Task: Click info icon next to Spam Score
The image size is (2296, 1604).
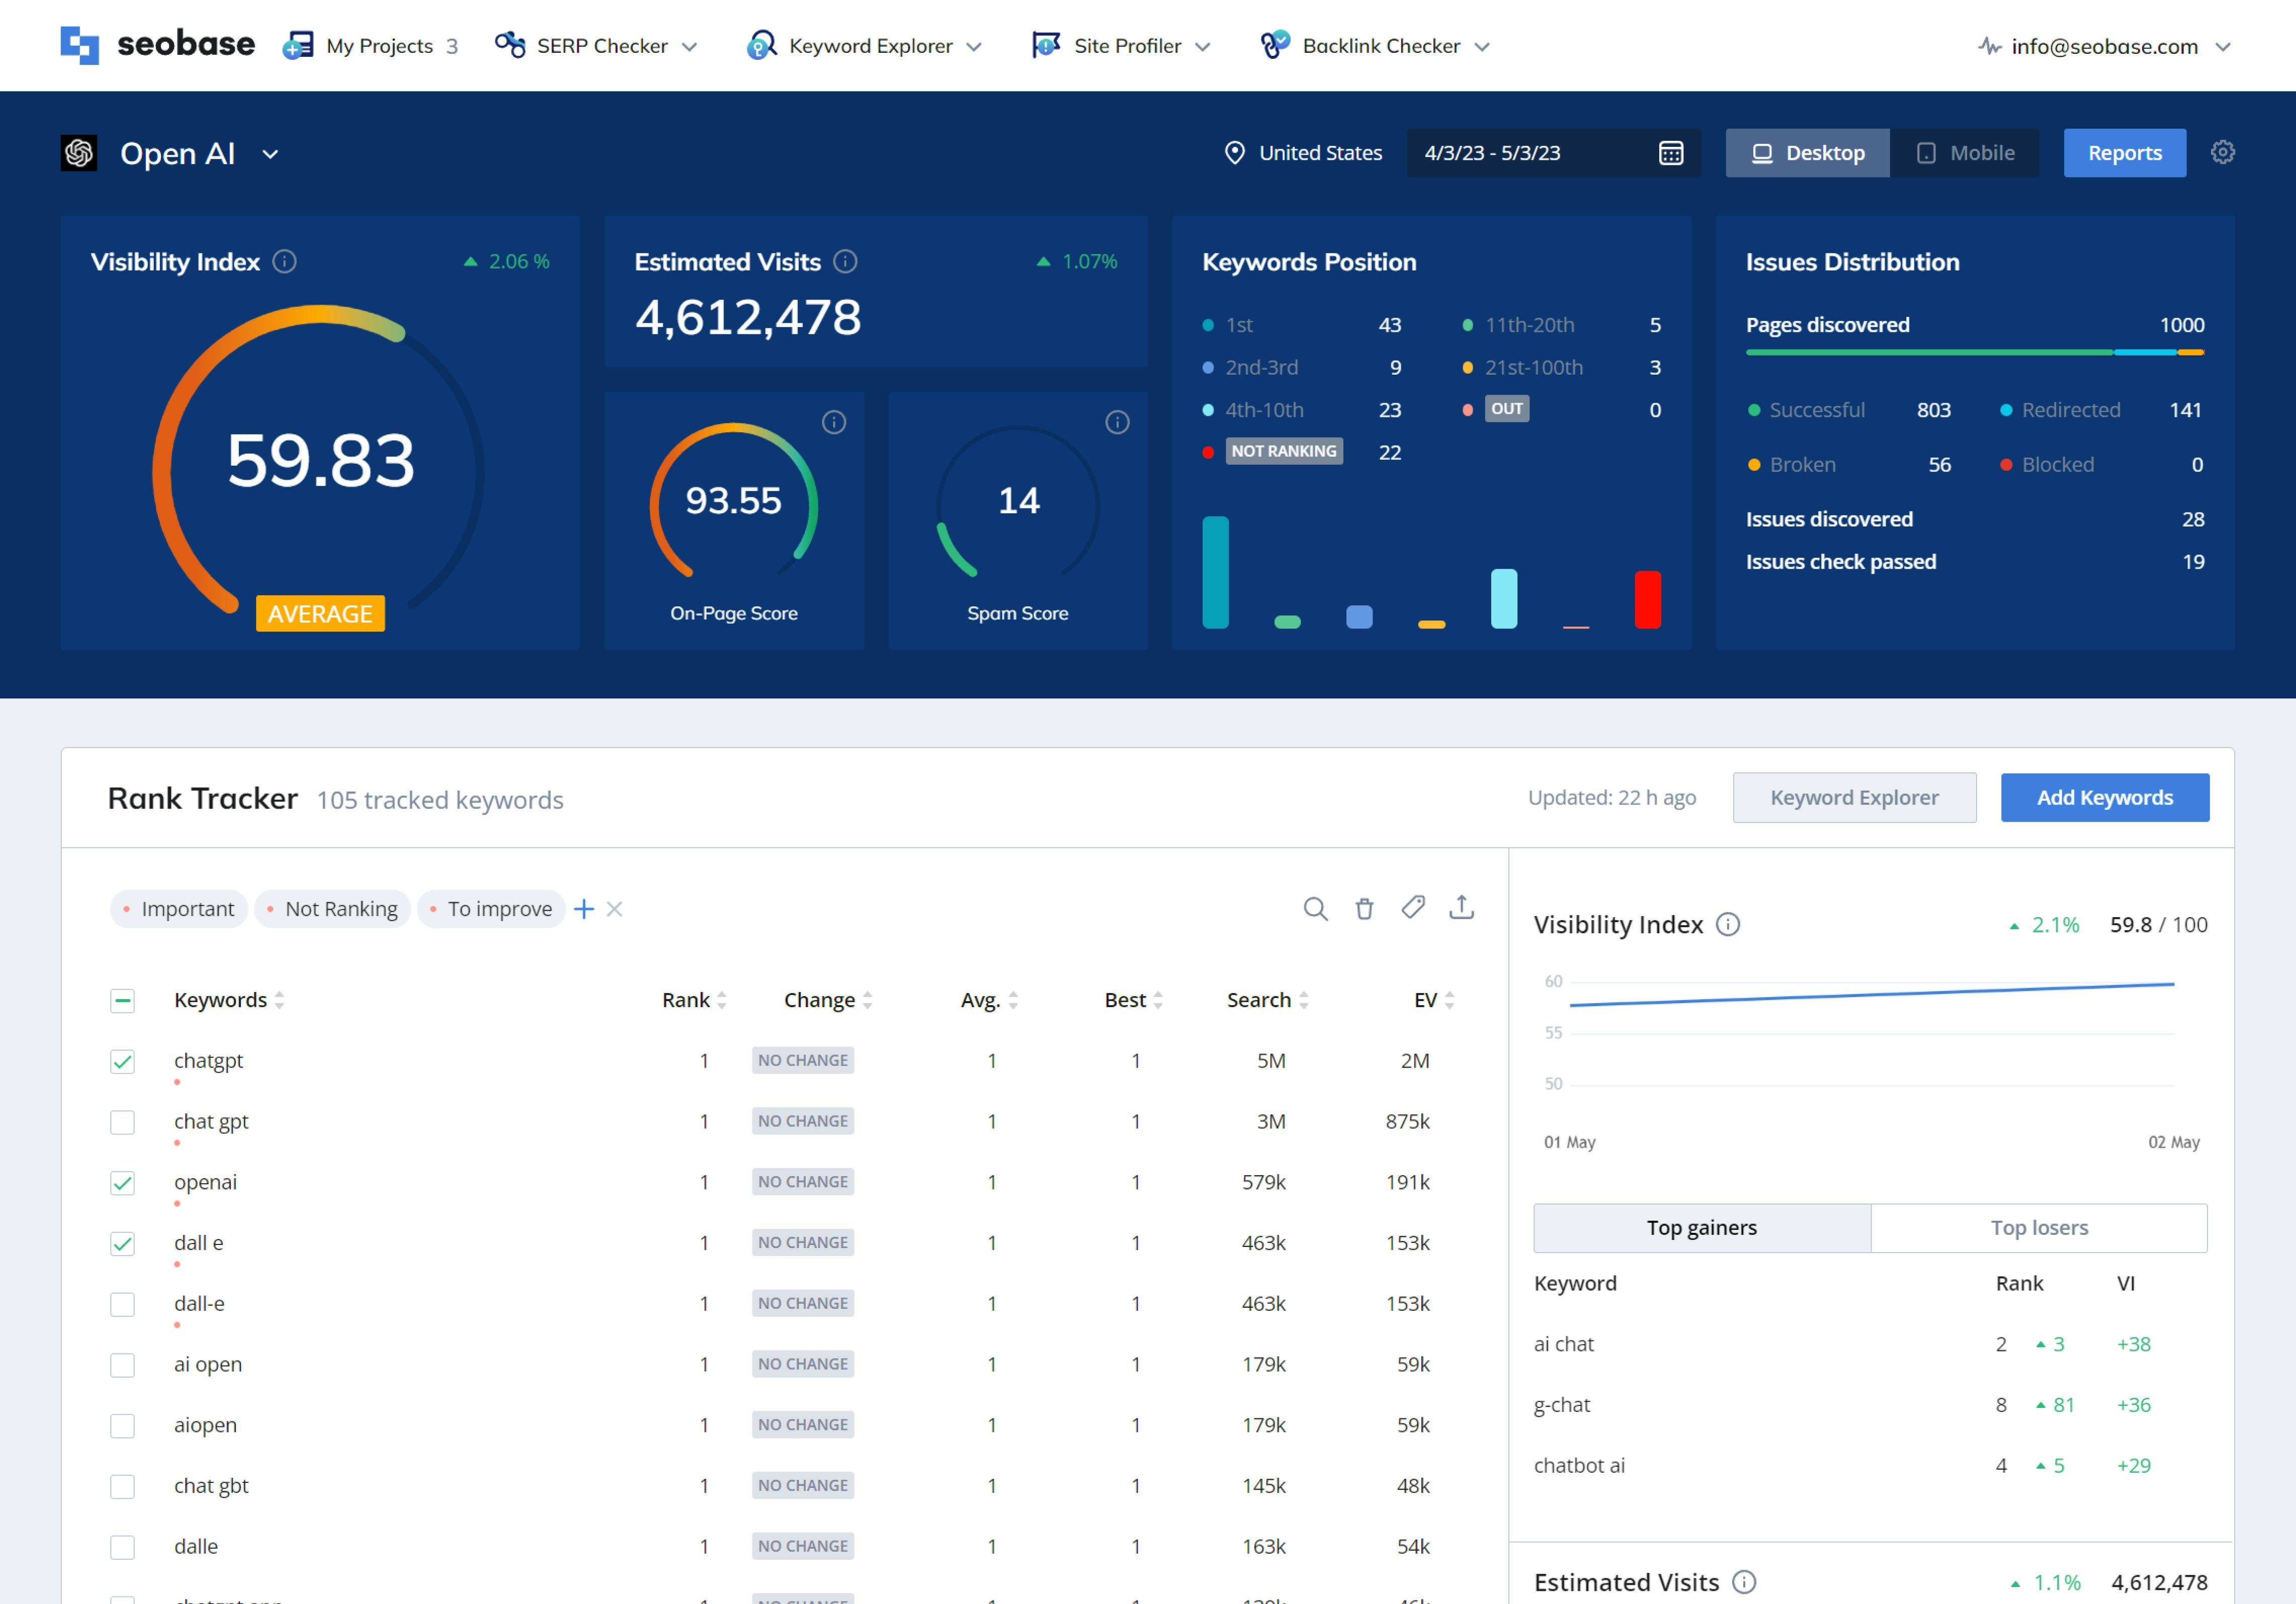Action: (1117, 422)
